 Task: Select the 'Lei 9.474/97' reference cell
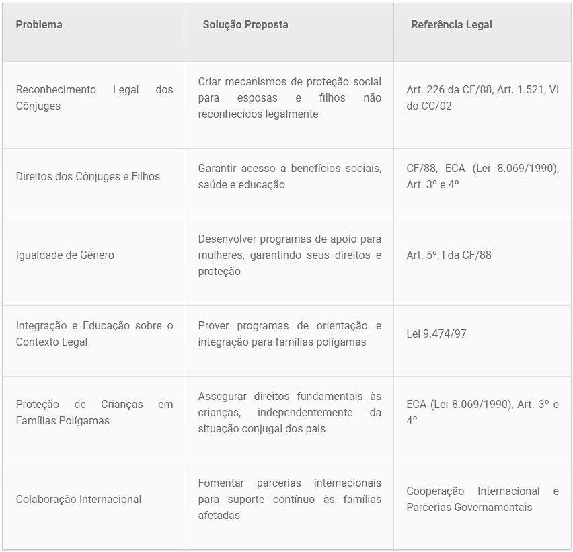coord(436,334)
